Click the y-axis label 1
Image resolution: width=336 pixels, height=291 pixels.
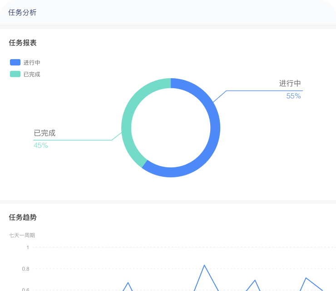[28, 247]
